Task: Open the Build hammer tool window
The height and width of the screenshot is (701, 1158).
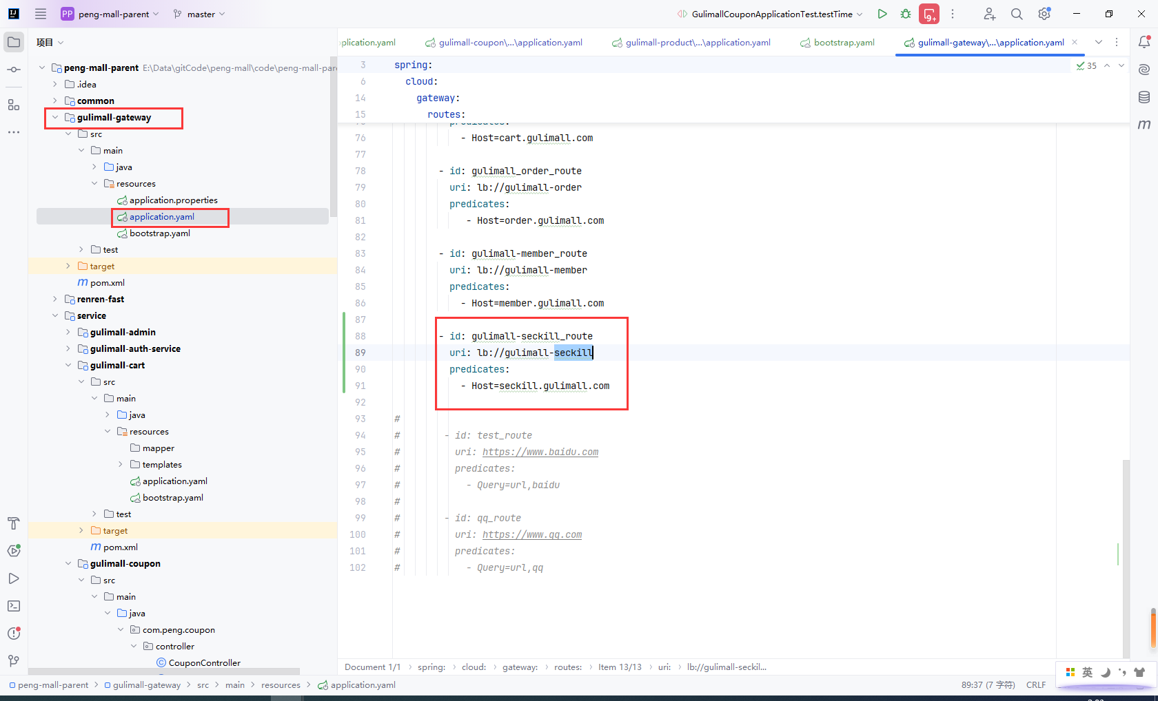Action: (x=14, y=523)
